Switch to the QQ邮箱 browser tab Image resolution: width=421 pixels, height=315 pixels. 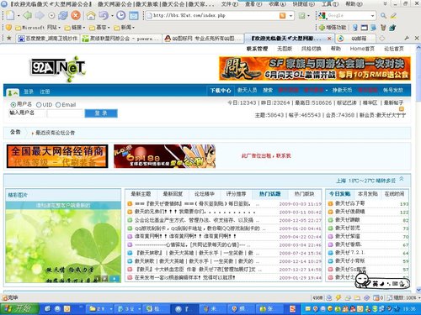354,39
